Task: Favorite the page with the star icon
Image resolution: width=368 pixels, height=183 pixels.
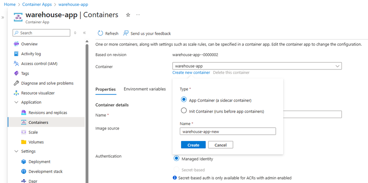Action: pos(128,15)
